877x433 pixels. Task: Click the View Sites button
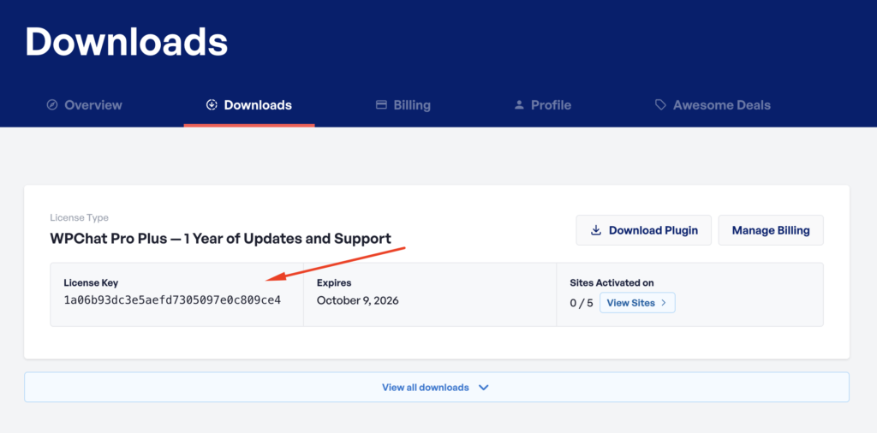(636, 303)
